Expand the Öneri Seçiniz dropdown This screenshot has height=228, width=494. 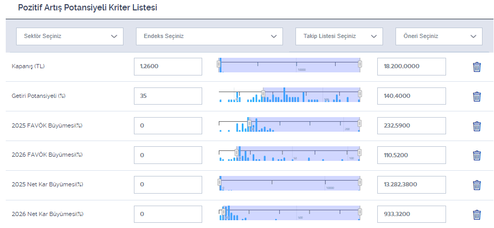click(x=439, y=36)
